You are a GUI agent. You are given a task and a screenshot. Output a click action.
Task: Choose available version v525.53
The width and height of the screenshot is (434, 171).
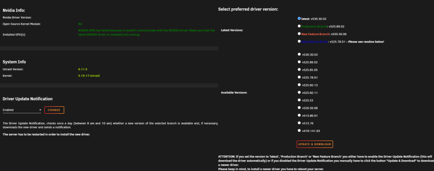click(299, 100)
